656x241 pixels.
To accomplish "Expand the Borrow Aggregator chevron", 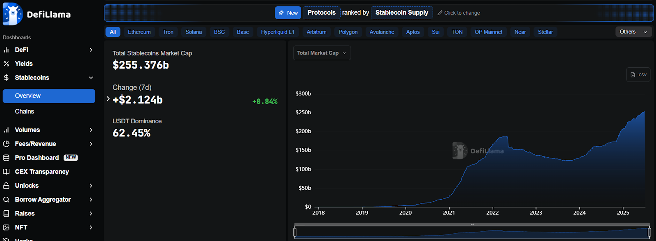I will coord(91,200).
